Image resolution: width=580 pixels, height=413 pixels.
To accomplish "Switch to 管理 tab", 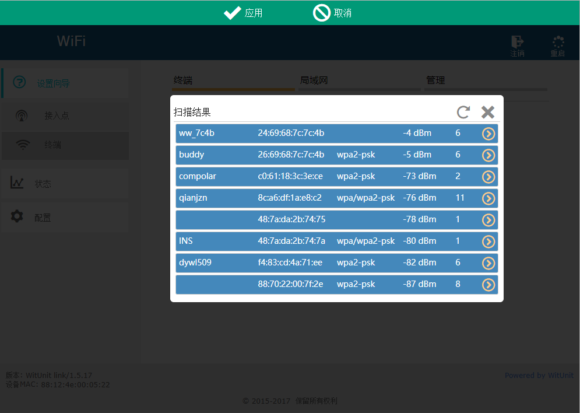I will 486,82.
